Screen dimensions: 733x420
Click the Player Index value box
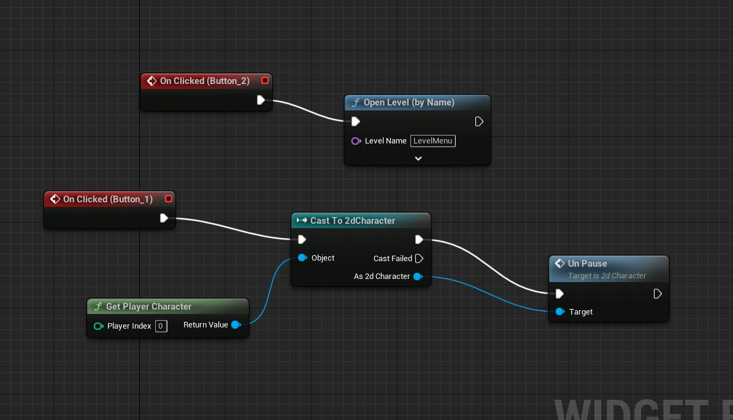(x=161, y=326)
